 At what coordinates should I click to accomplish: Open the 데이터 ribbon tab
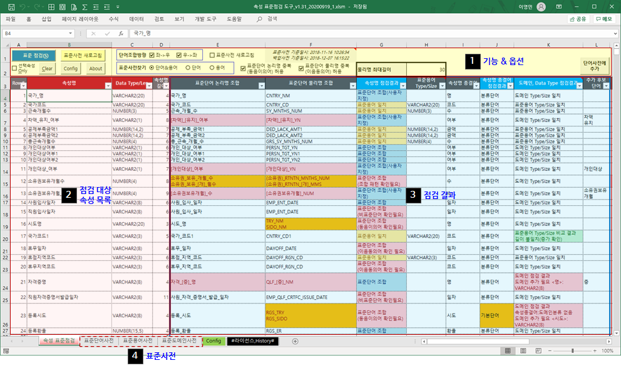click(136, 19)
